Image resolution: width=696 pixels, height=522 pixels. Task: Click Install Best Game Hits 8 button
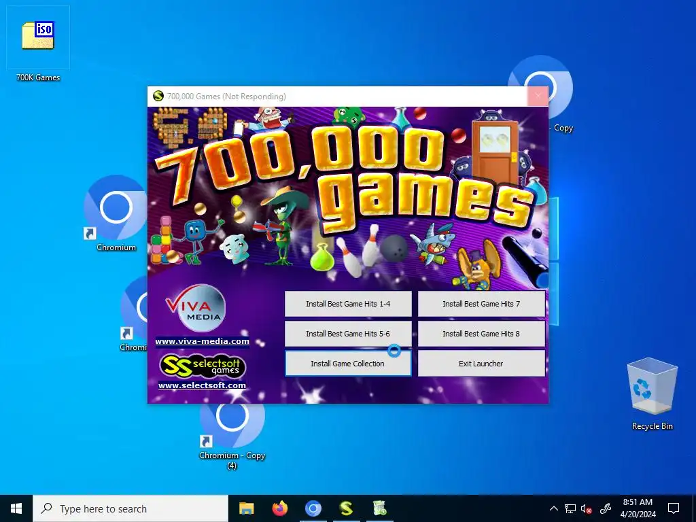tap(481, 334)
